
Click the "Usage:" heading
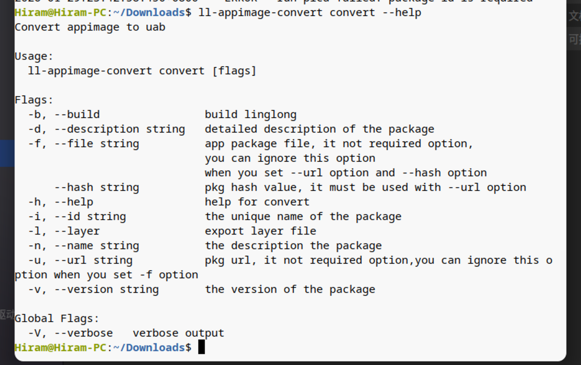click(34, 56)
